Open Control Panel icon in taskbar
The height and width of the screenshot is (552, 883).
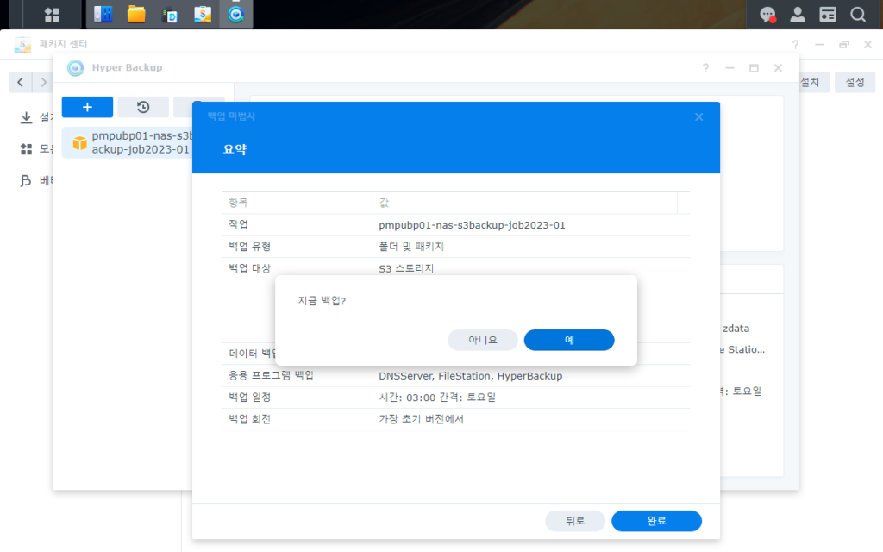[x=103, y=14]
